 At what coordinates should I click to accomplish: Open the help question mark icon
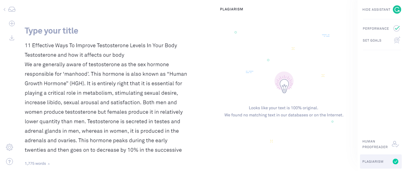click(9, 161)
